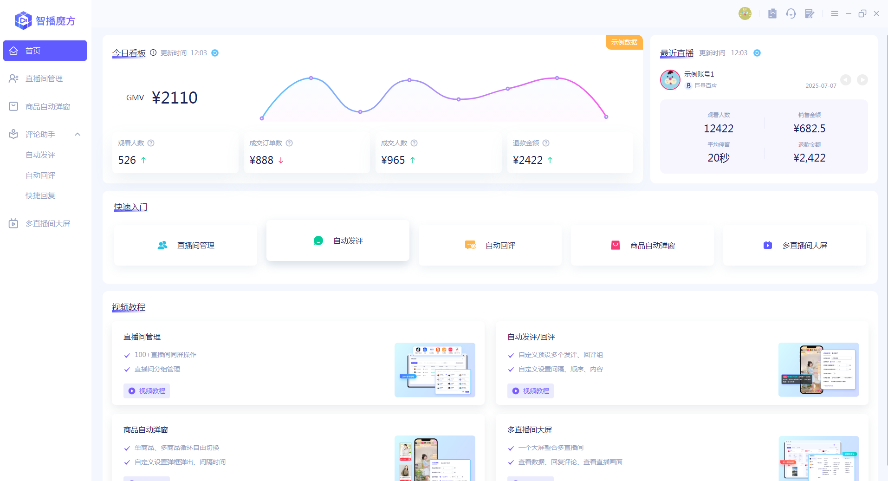888x481 pixels.
Task: Open the hamburger menu in title bar
Action: 835,13
